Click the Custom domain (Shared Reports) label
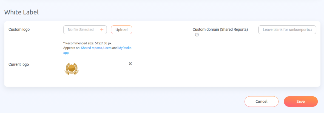The width and height of the screenshot is (324, 113). [220, 29]
